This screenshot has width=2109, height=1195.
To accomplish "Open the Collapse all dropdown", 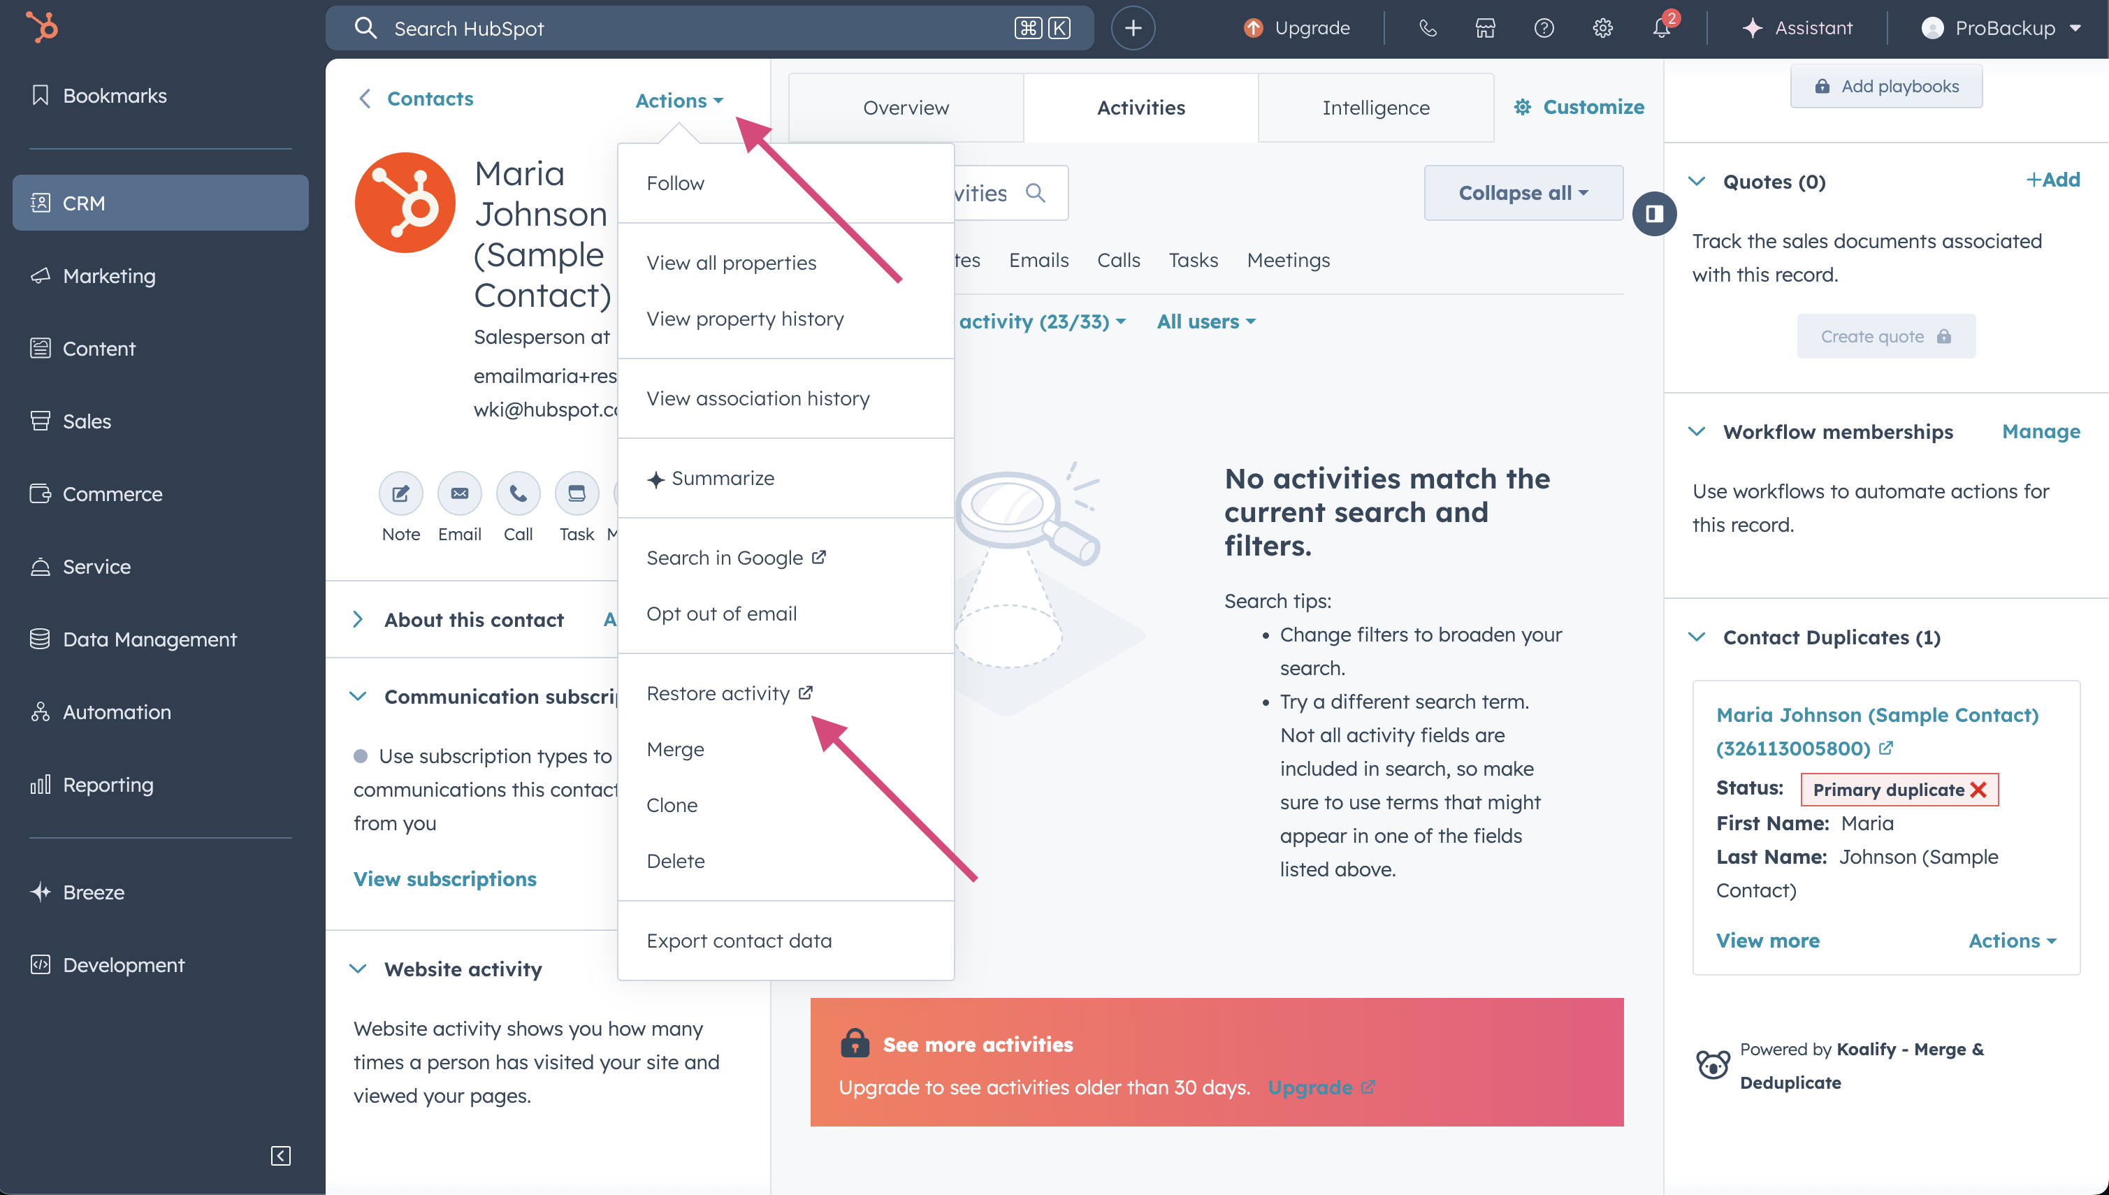I will 1523,193.
